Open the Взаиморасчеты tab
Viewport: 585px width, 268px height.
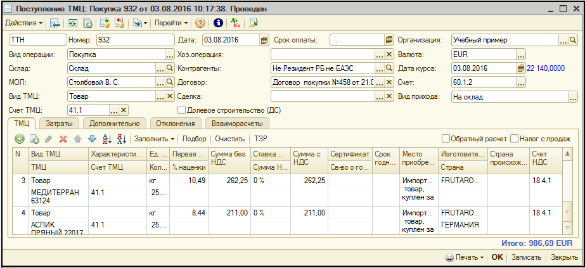click(238, 123)
